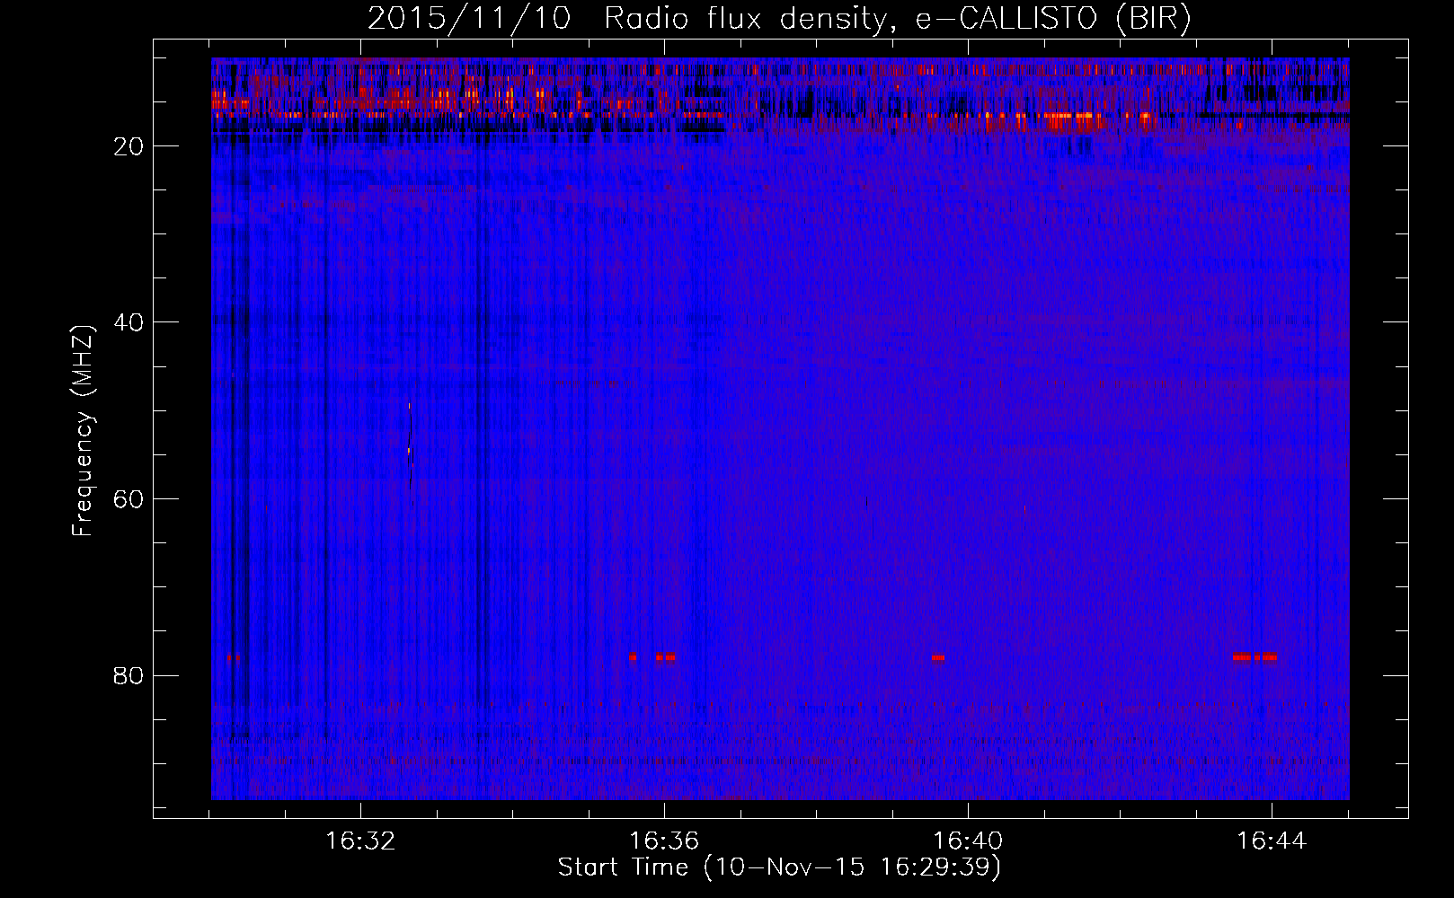Click the 16:32 time tick label
Screen dimensions: 1454x898
(360, 841)
